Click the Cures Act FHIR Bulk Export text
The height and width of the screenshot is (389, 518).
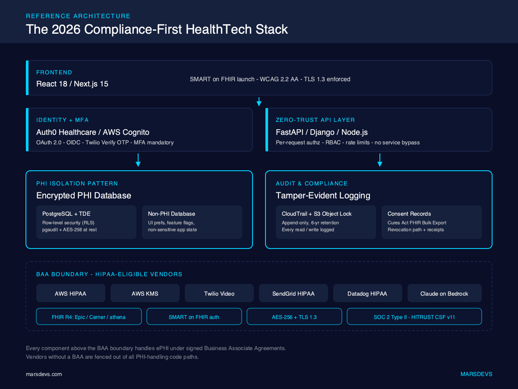(x=417, y=223)
